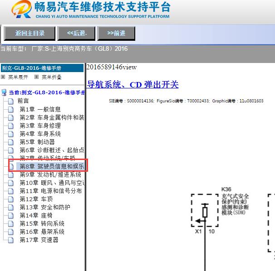Open 第17章 变速器
Viewport: 275px width, 271px height.
pyautogui.click(x=39, y=240)
